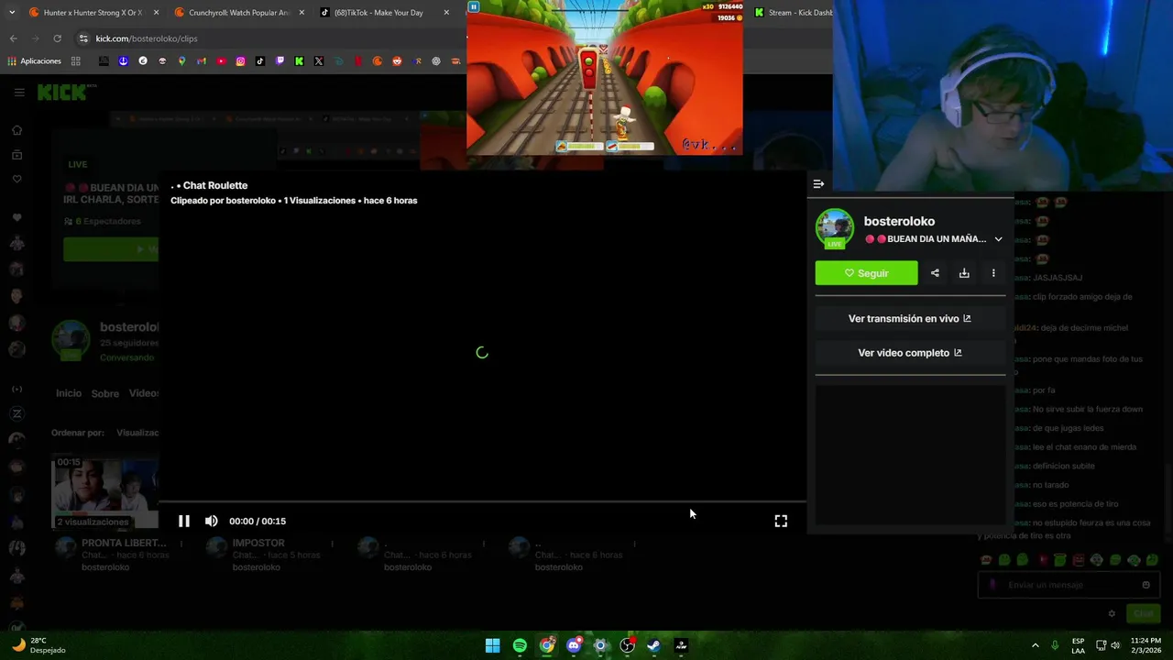Open Netflix bookmark
This screenshot has width=1173, height=660.
point(357,61)
